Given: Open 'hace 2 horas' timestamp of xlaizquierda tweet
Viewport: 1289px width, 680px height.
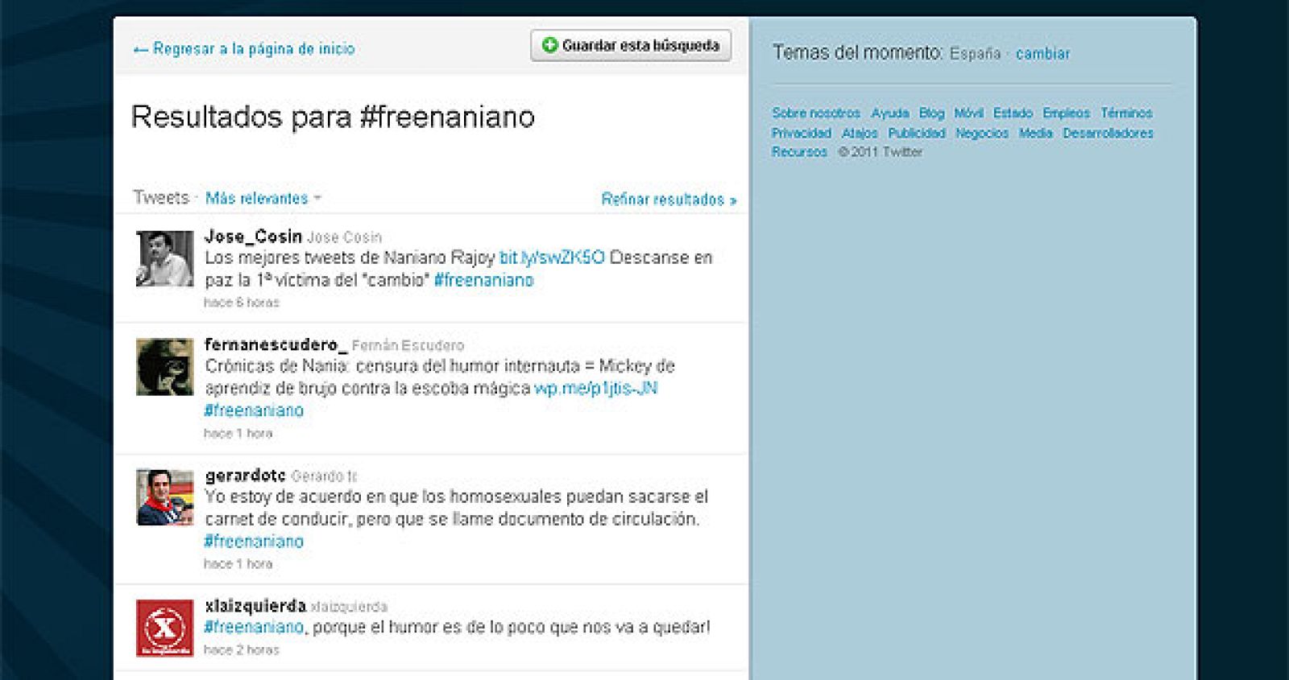Looking at the screenshot, I should point(242,649).
